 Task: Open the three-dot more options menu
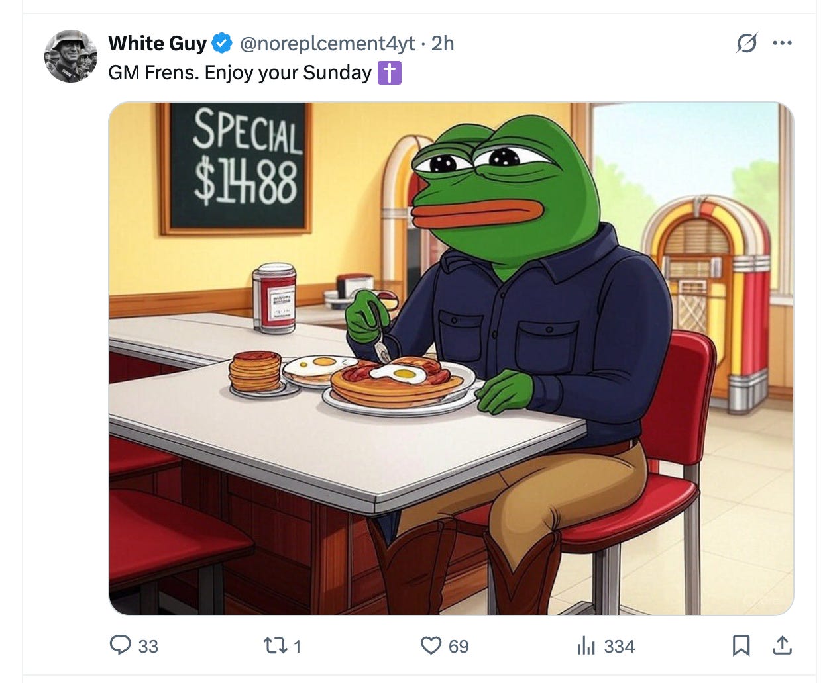pyautogui.click(x=782, y=44)
